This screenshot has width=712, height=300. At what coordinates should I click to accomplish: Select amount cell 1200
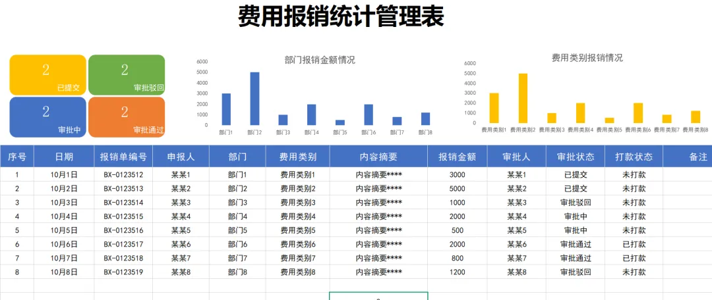point(458,272)
